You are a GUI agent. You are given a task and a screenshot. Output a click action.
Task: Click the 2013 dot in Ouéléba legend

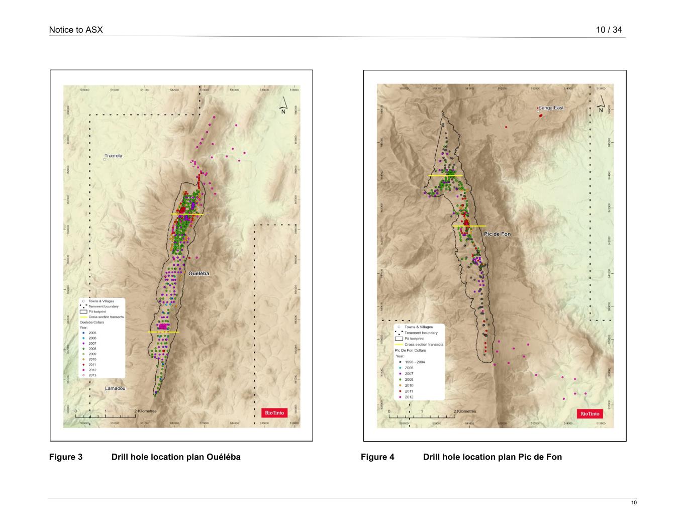tap(83, 375)
